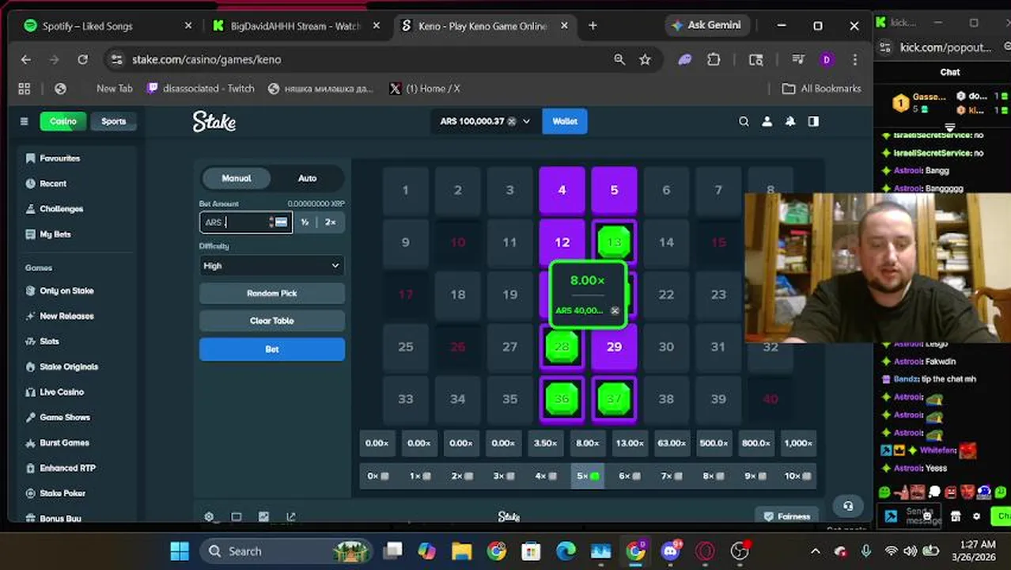The width and height of the screenshot is (1011, 570).
Task: Click Clear Table button
Action: (271, 321)
